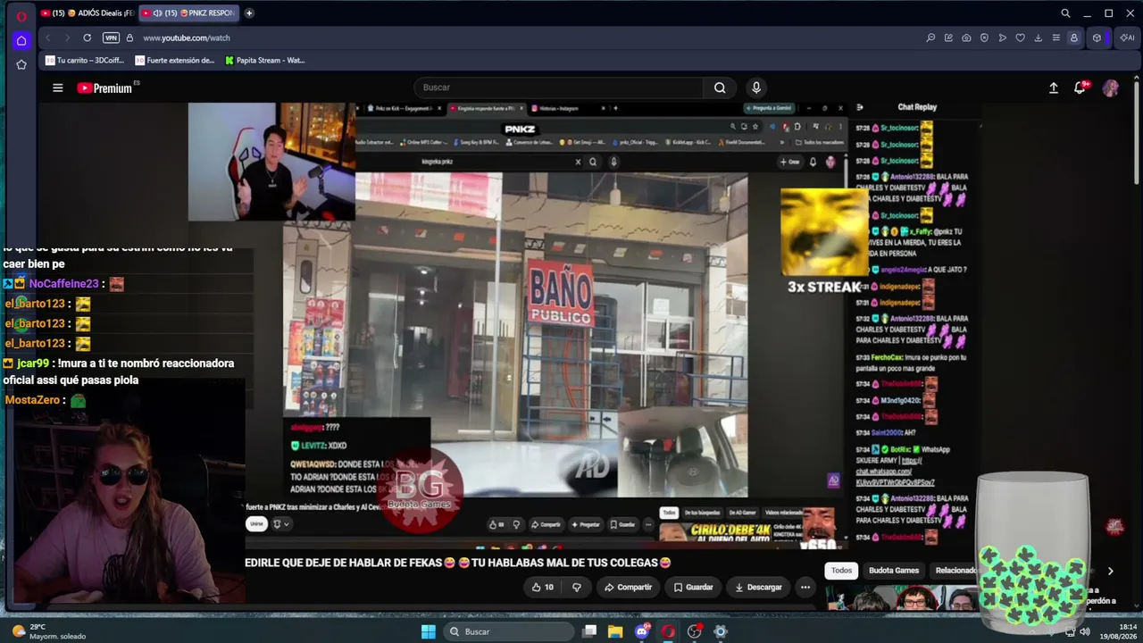The height and width of the screenshot is (643, 1143).
Task: Toggle the shield ad-blocker icon
Action: (x=984, y=38)
